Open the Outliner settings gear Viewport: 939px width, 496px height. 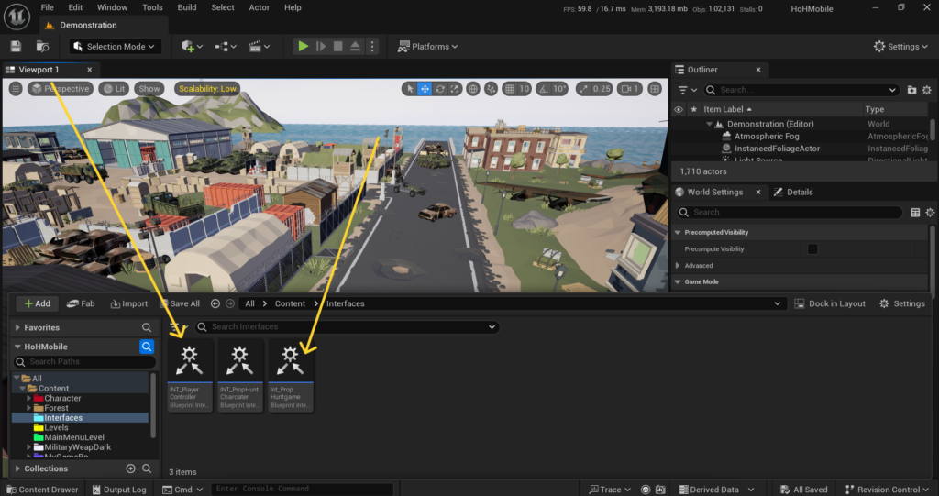(927, 90)
